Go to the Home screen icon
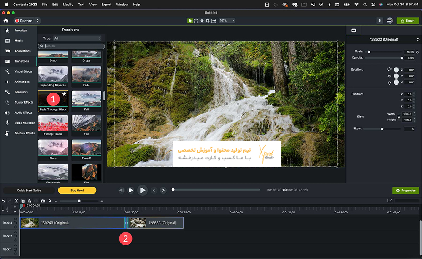The width and height of the screenshot is (422, 259). pos(6,21)
